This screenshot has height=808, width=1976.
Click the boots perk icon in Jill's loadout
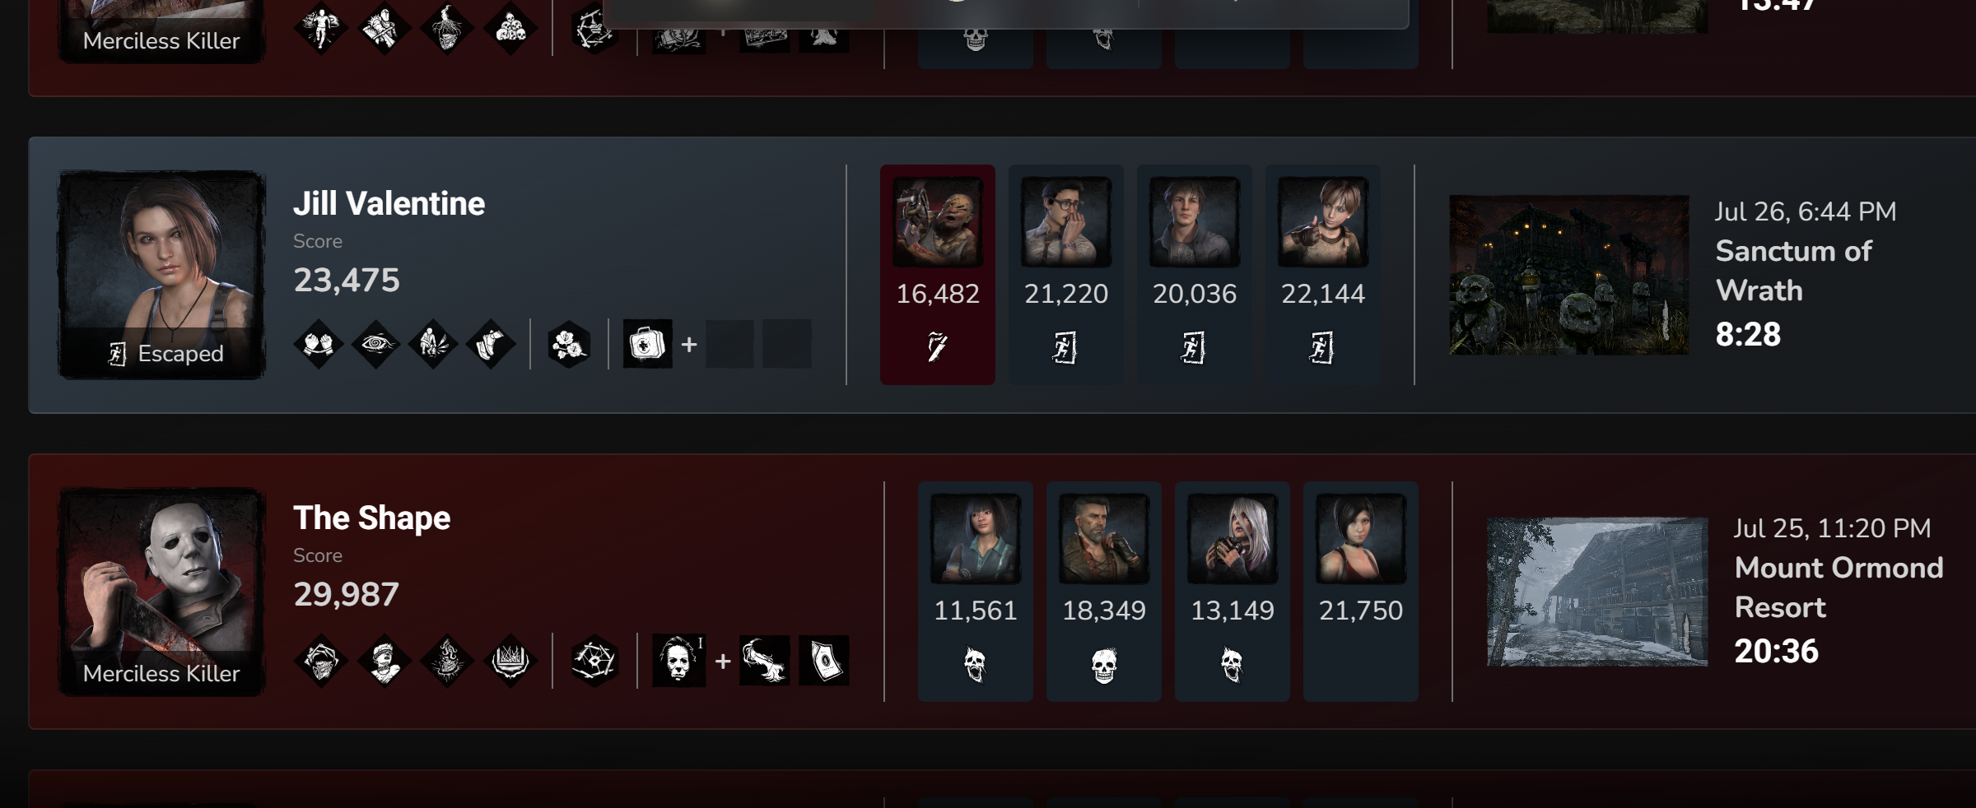point(491,344)
